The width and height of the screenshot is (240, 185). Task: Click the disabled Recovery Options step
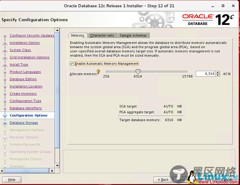[x=24, y=137]
